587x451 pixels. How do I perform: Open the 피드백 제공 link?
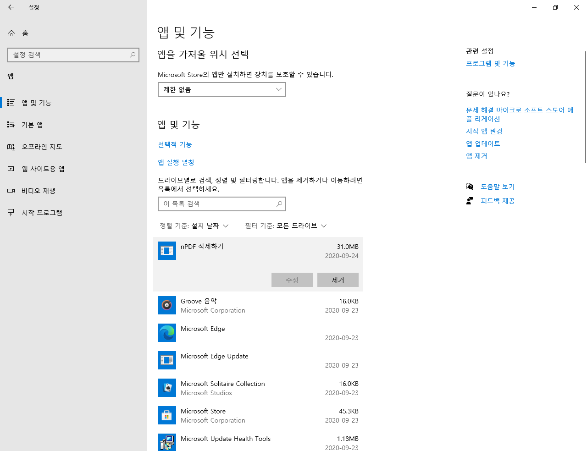point(498,201)
